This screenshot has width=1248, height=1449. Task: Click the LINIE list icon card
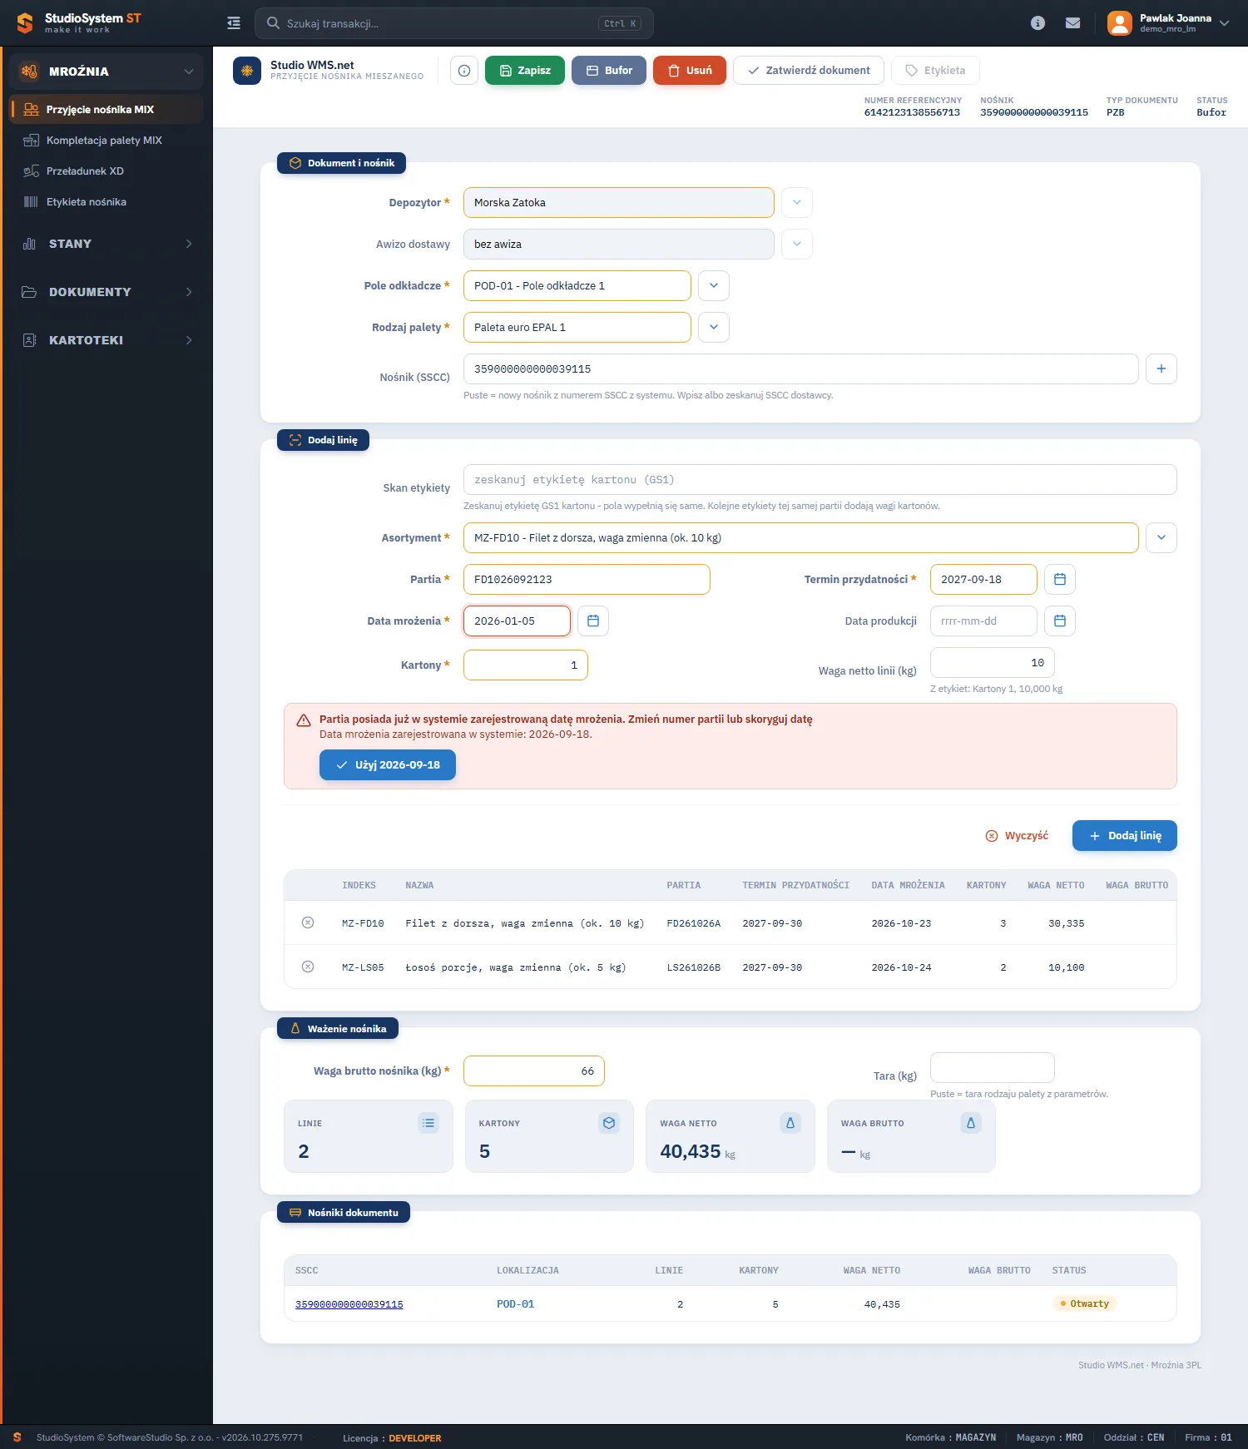point(428,1123)
